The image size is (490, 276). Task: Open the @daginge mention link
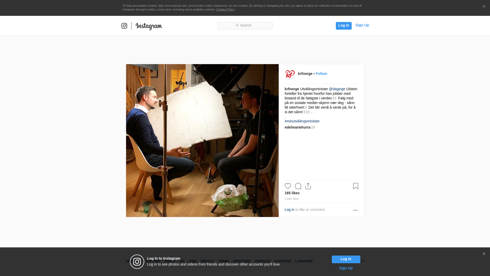click(337, 89)
